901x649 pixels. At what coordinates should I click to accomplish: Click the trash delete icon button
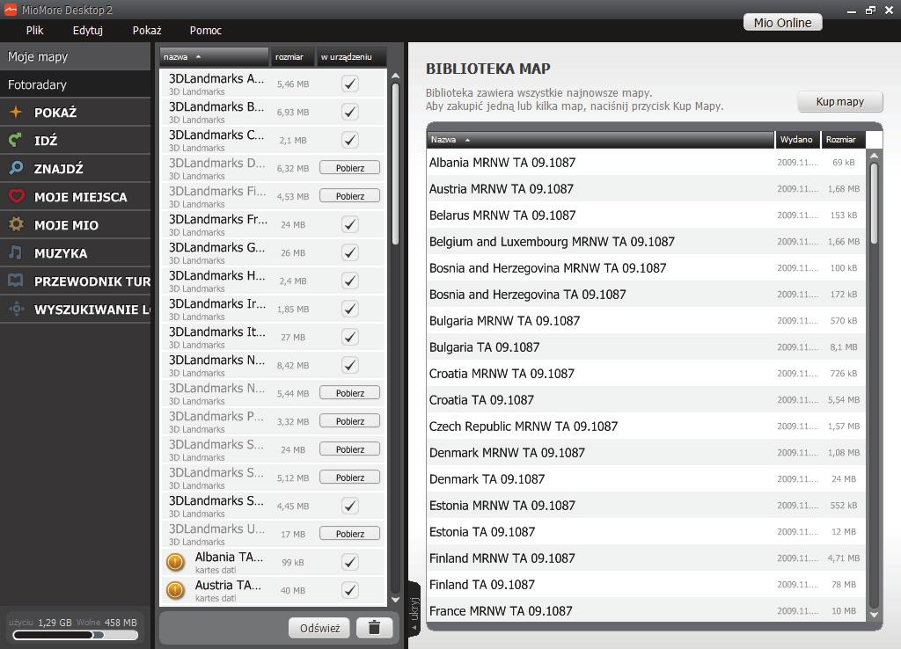pos(374,627)
